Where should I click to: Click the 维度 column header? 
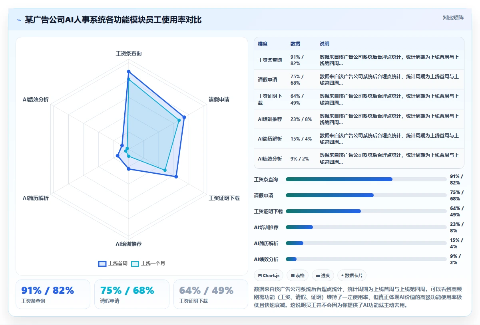[x=263, y=44]
